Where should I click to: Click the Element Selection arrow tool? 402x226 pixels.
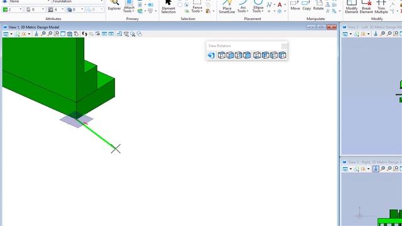point(168,6)
